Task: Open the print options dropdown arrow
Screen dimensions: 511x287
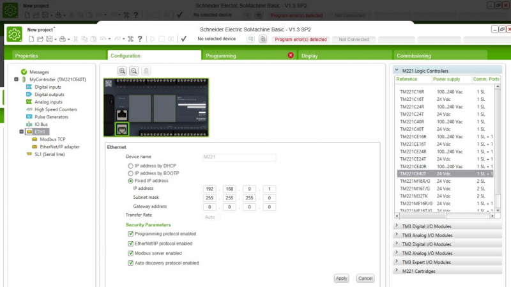Action: coord(68,40)
